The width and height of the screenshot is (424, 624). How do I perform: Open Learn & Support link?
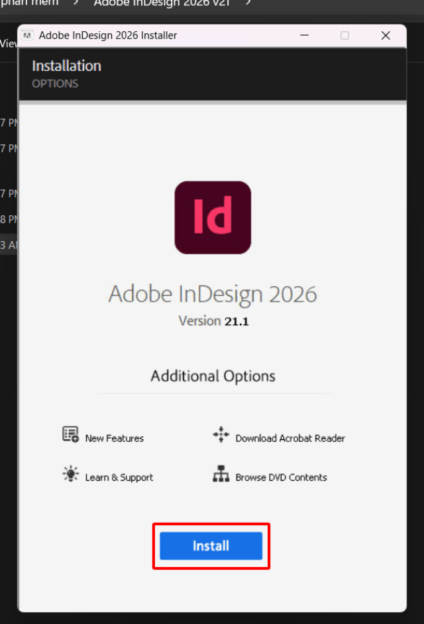pyautogui.click(x=119, y=477)
